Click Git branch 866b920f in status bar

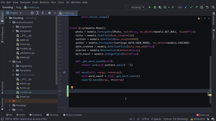click(x=198, y=119)
